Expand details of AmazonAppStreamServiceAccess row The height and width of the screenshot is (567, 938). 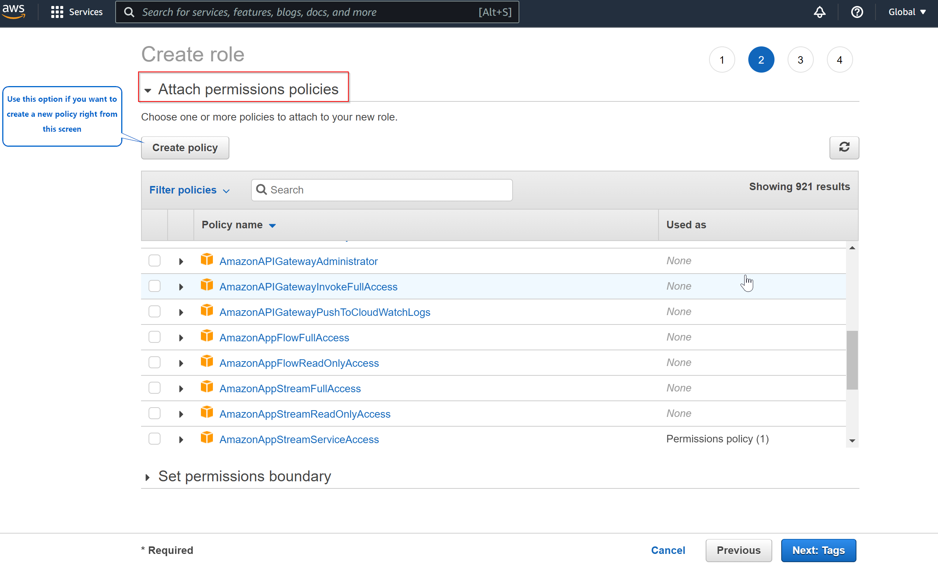click(181, 439)
